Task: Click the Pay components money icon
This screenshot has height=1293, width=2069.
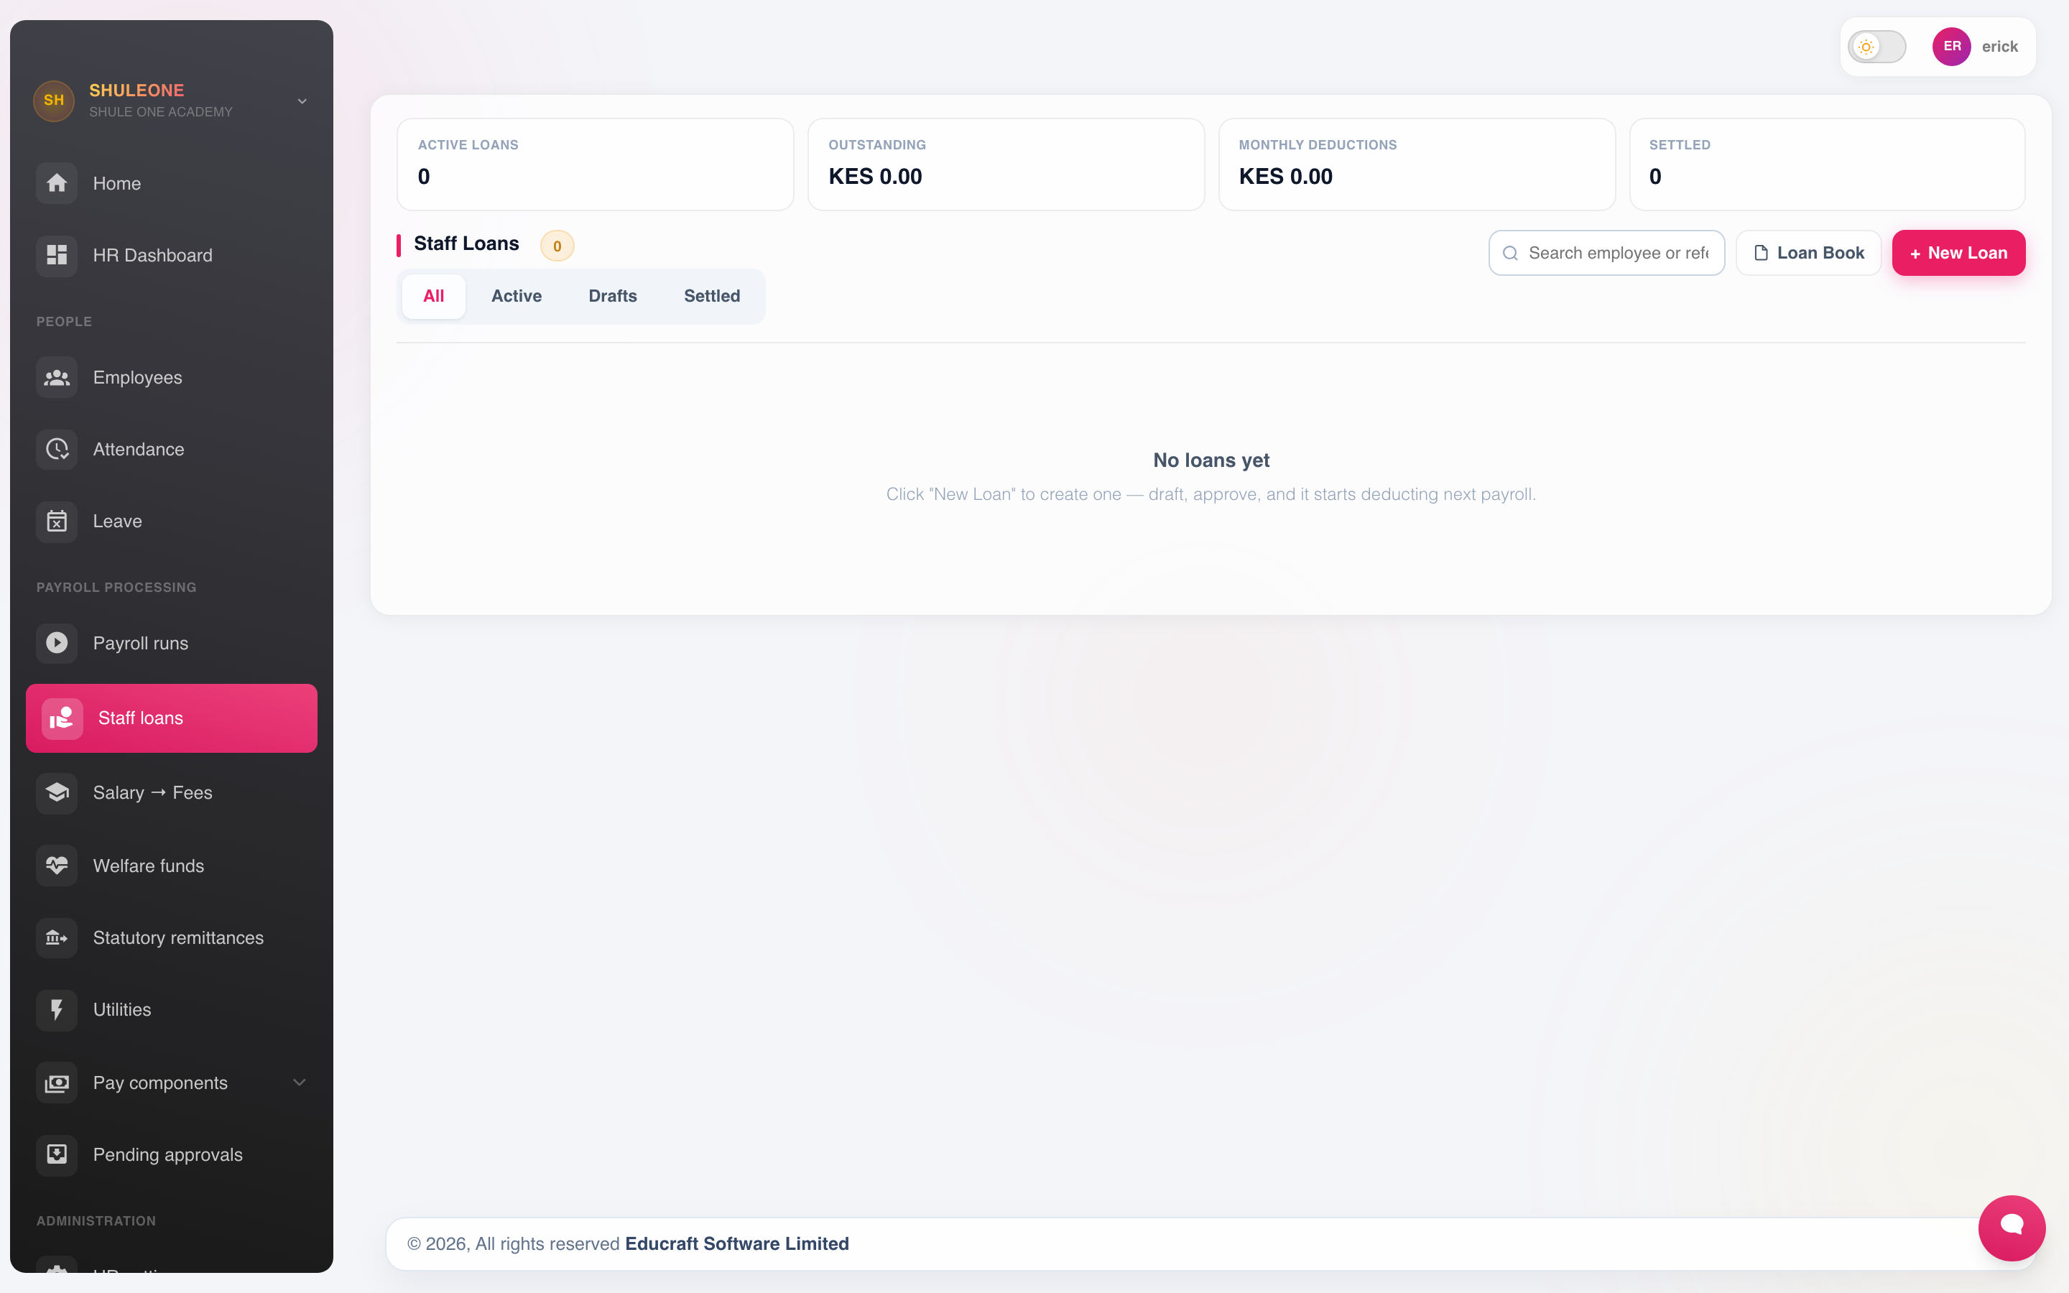Action: tap(57, 1083)
